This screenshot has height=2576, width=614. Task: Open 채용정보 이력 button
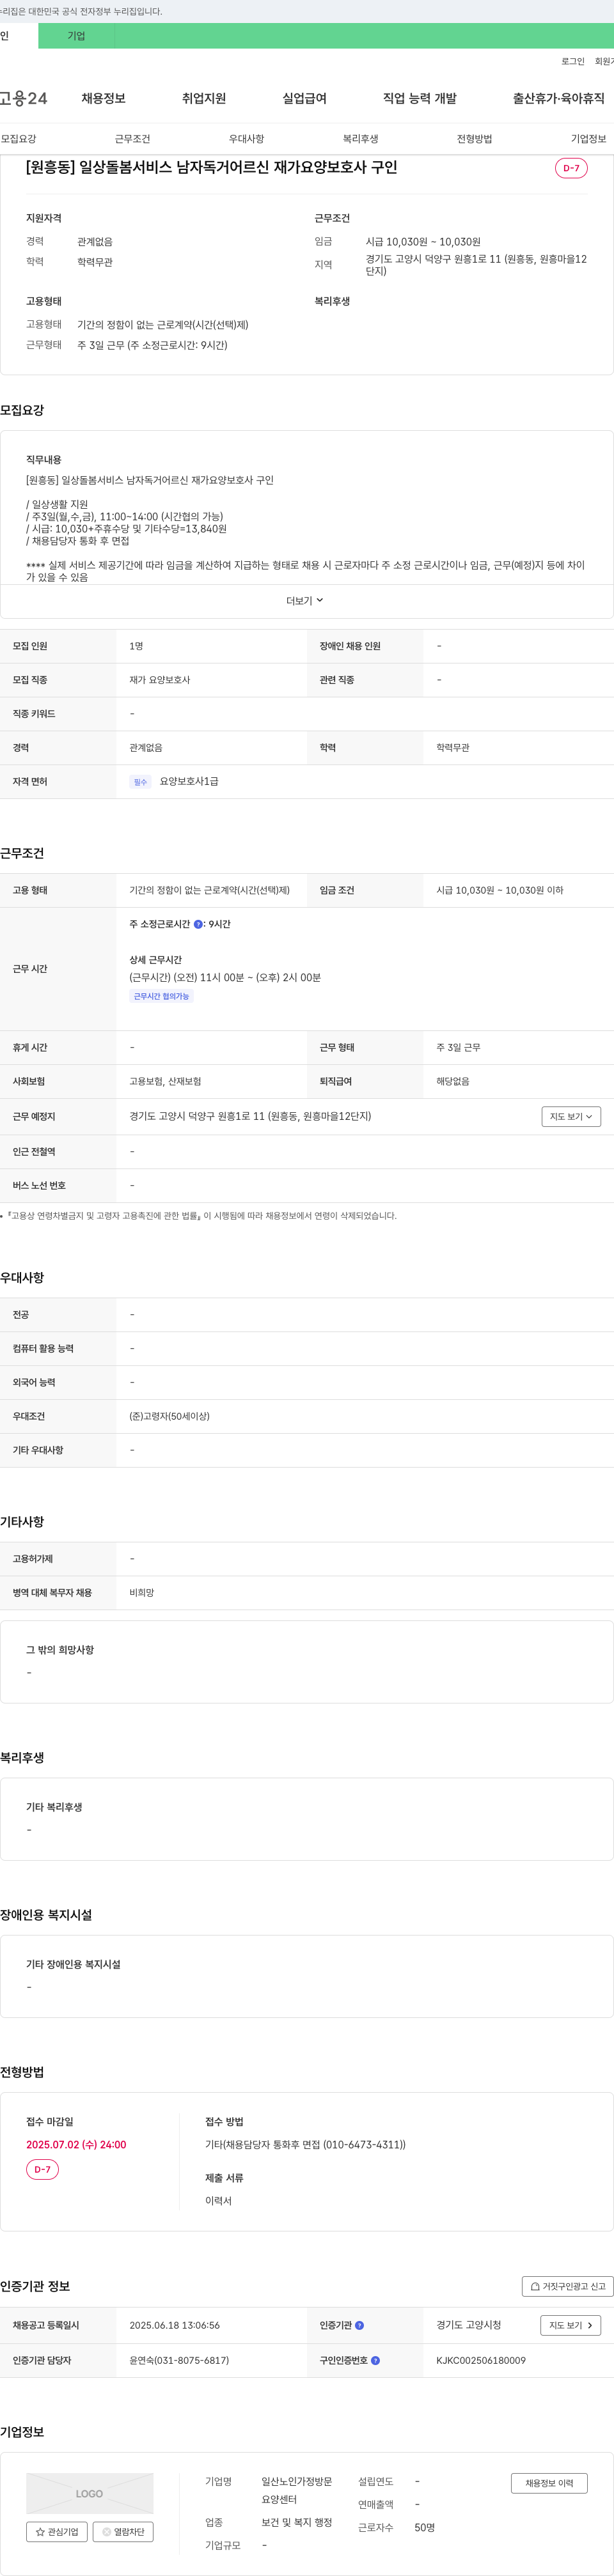click(x=549, y=2483)
